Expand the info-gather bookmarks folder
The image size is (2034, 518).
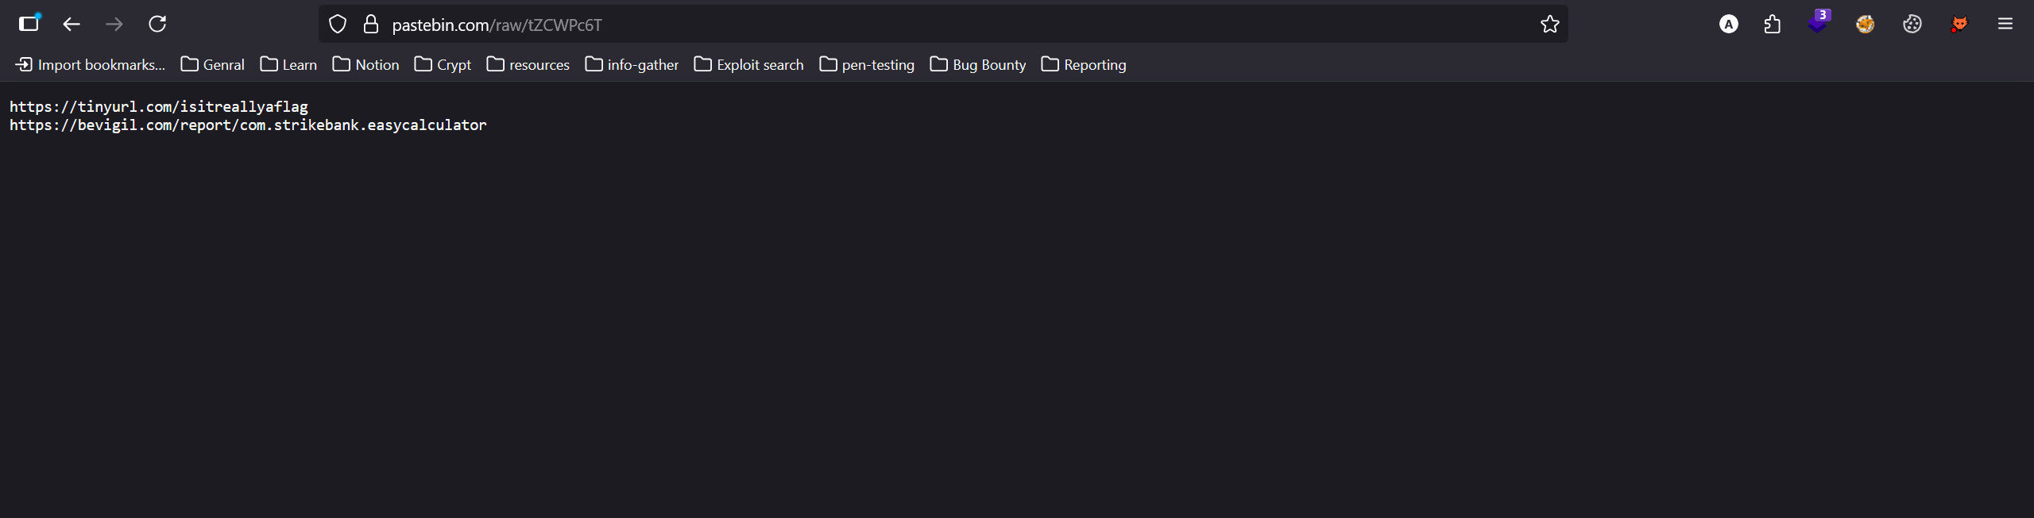click(x=632, y=65)
